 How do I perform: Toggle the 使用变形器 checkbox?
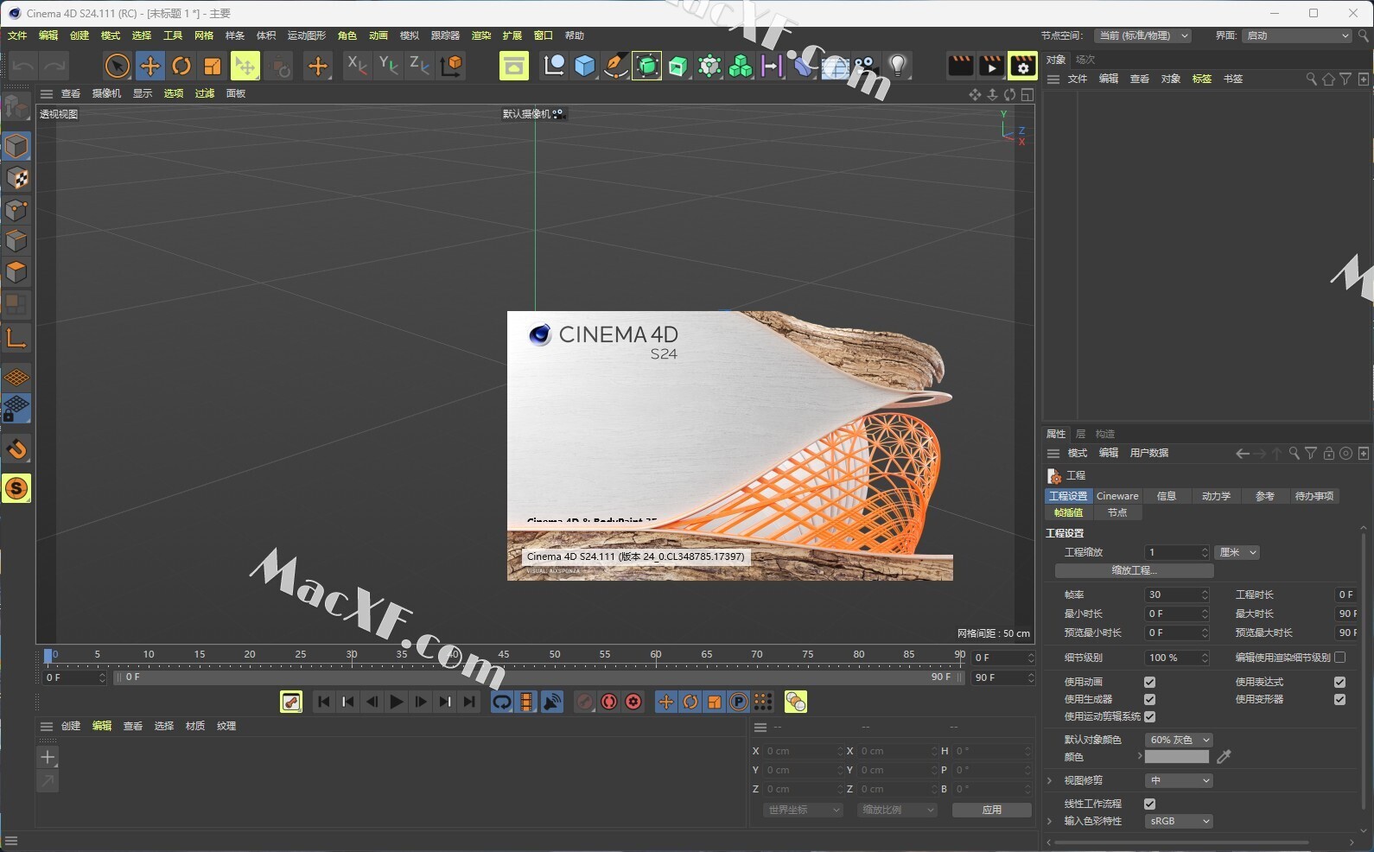[x=1339, y=699]
